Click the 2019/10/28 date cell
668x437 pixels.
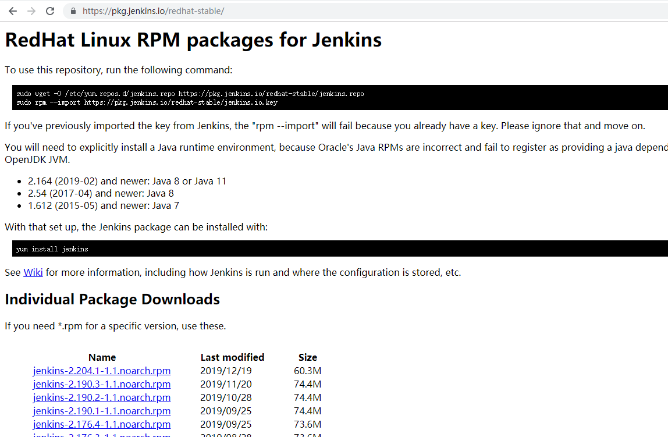(x=226, y=398)
